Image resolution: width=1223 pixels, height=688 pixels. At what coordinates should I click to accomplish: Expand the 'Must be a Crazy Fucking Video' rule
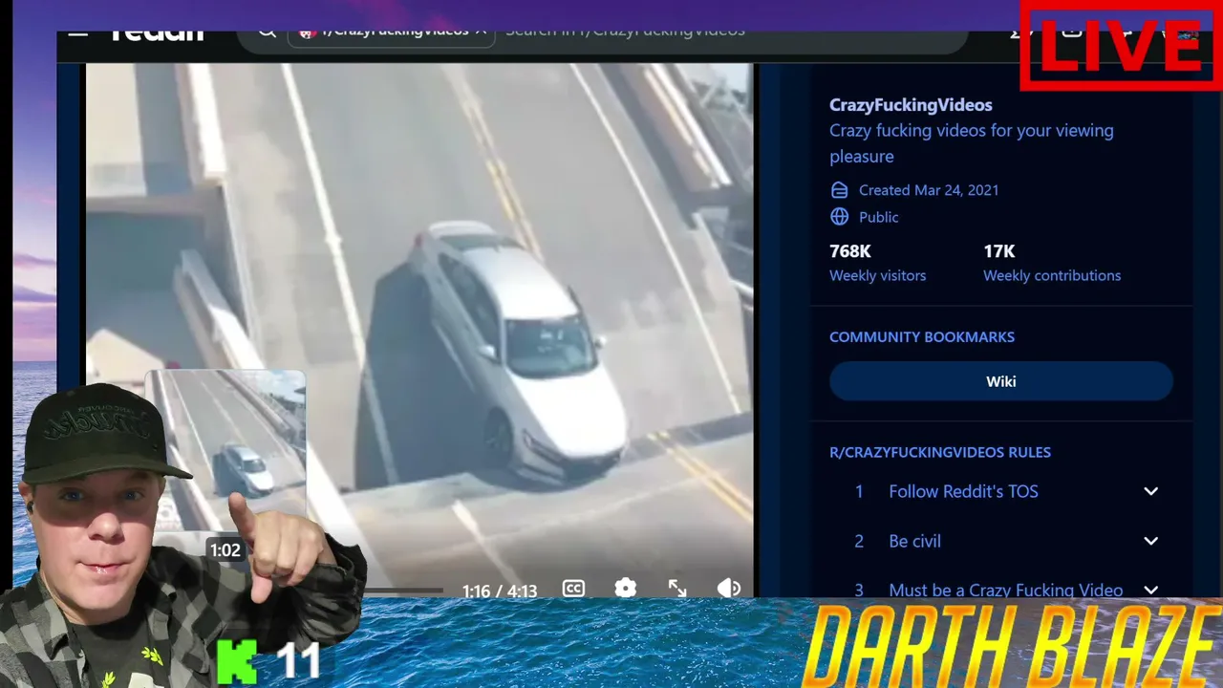point(1150,591)
